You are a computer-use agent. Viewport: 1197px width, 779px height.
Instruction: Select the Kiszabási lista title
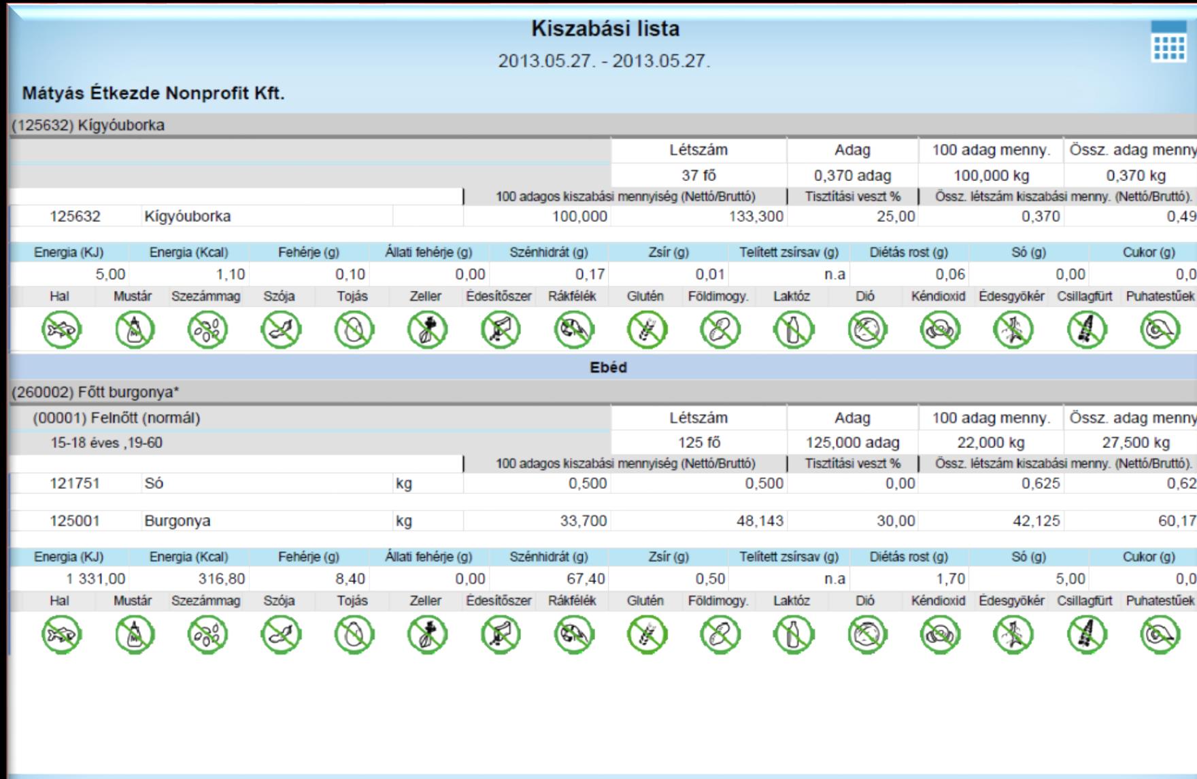tap(605, 29)
